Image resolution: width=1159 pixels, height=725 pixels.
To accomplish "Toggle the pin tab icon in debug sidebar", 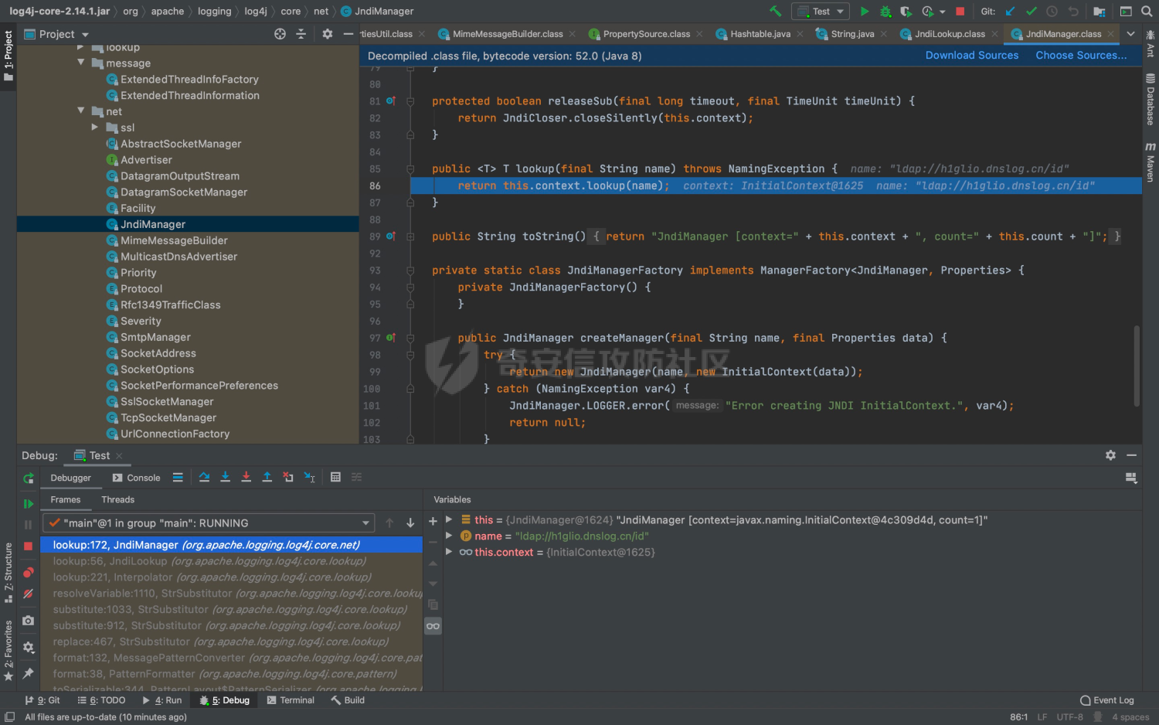I will coord(29,673).
